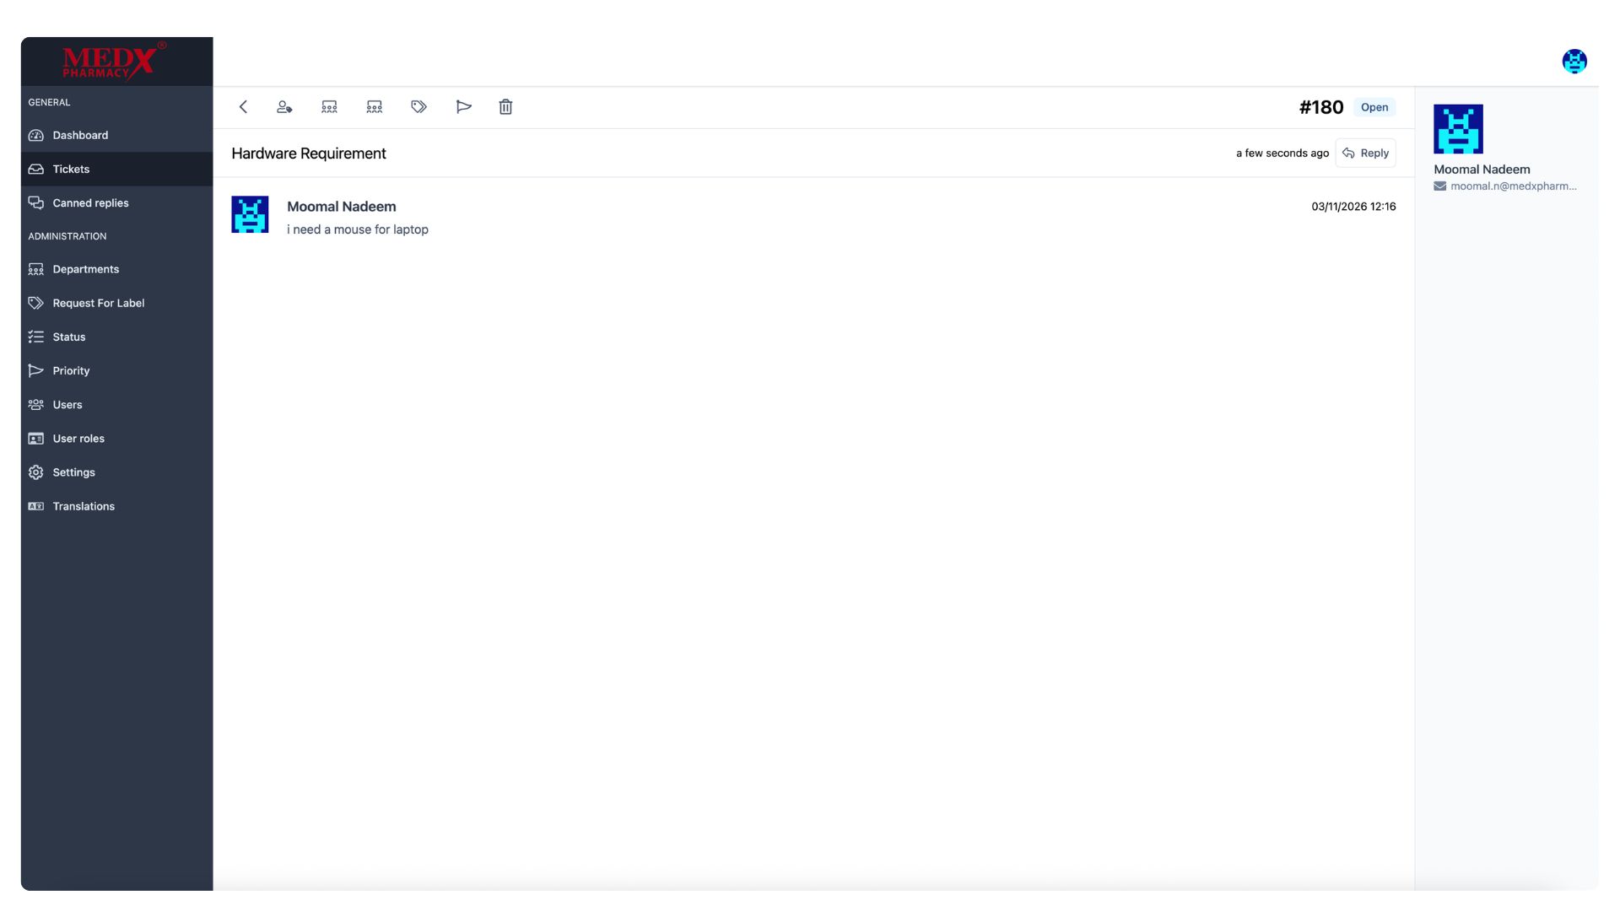Screen dimensions: 1620x911
Task: Open the labels tag icon in ticket toolbar
Action: [418, 107]
